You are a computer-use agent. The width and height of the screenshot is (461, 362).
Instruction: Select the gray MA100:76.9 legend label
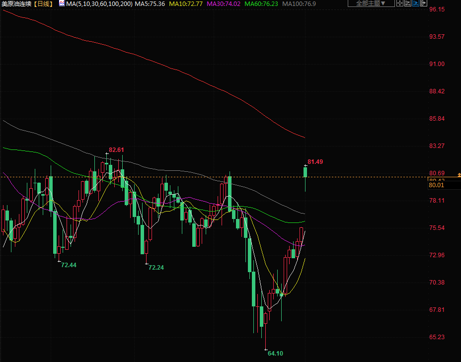pyautogui.click(x=299, y=3)
